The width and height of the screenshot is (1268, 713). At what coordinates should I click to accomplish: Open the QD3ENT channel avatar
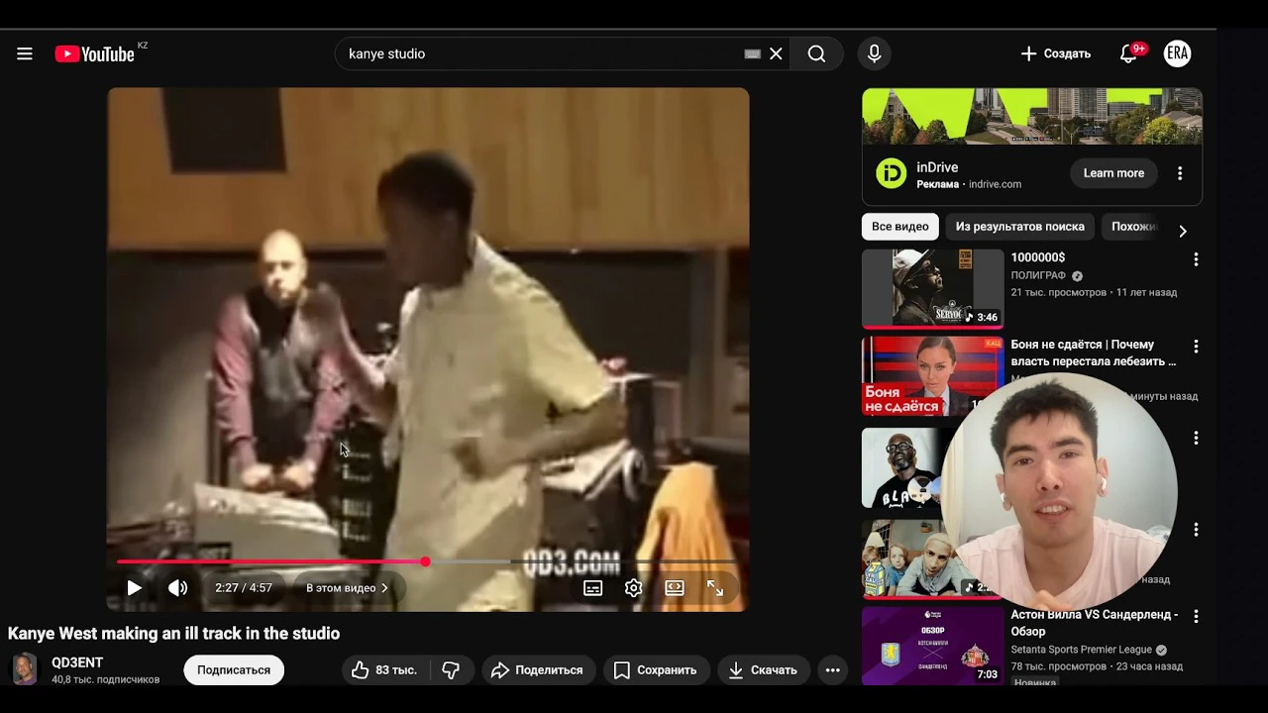tap(25, 669)
